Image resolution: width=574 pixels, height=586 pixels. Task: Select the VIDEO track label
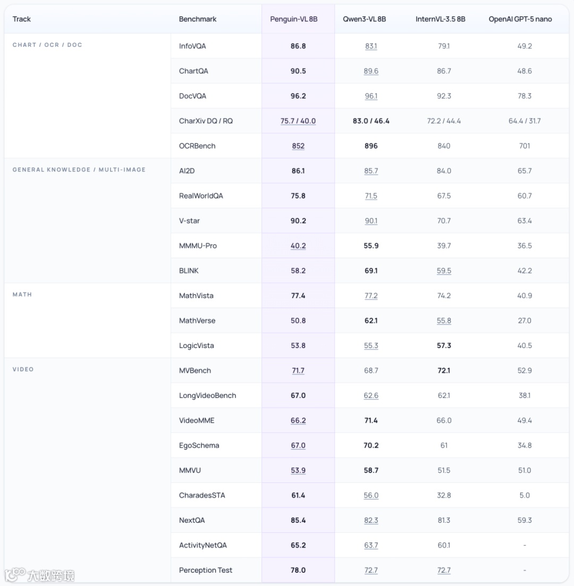[x=23, y=369]
